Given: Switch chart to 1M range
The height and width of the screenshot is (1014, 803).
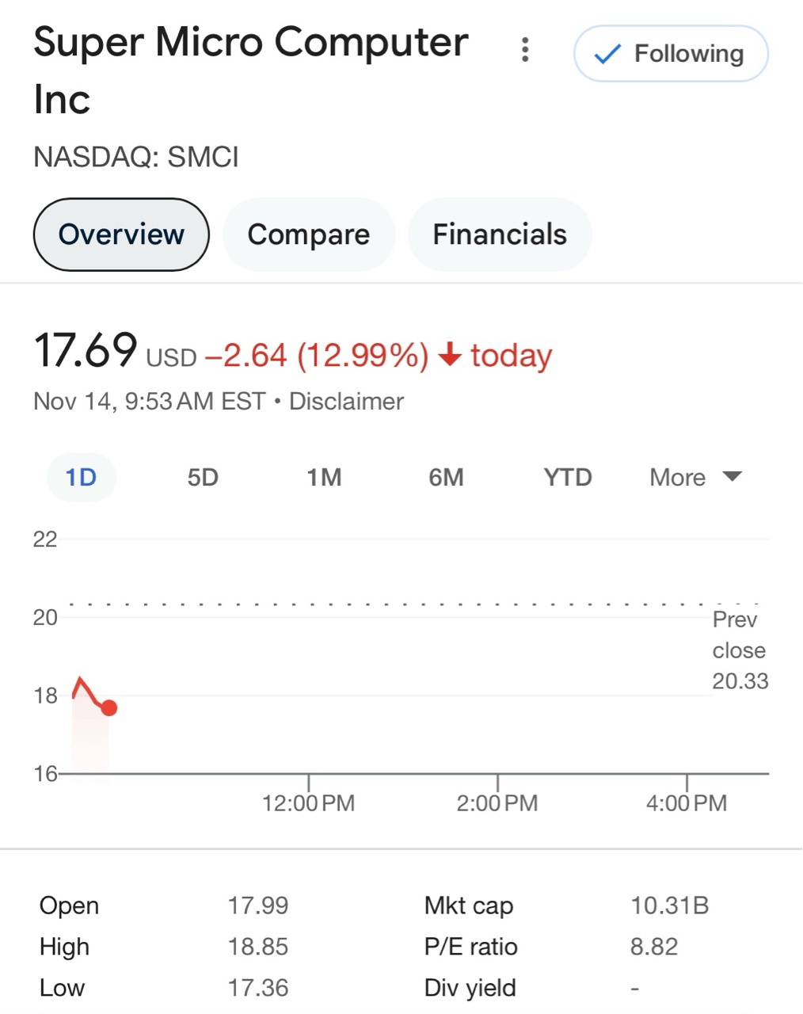Looking at the screenshot, I should click(x=324, y=478).
